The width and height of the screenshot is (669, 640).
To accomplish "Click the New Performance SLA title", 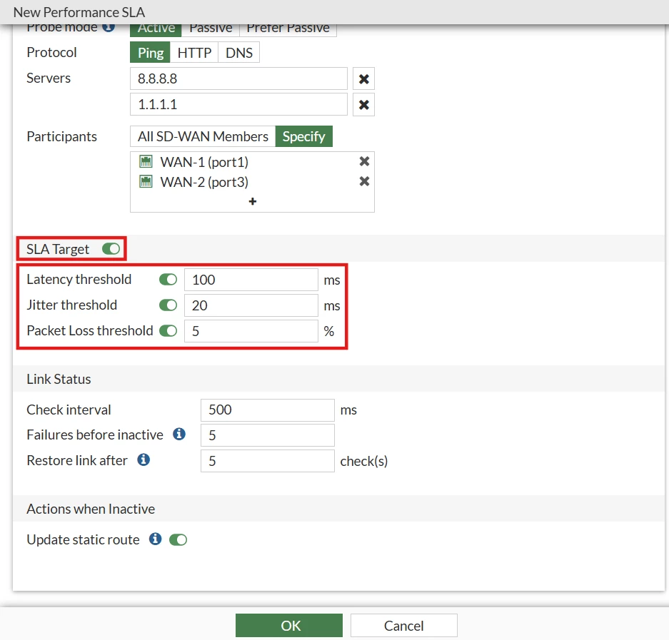I will [79, 12].
